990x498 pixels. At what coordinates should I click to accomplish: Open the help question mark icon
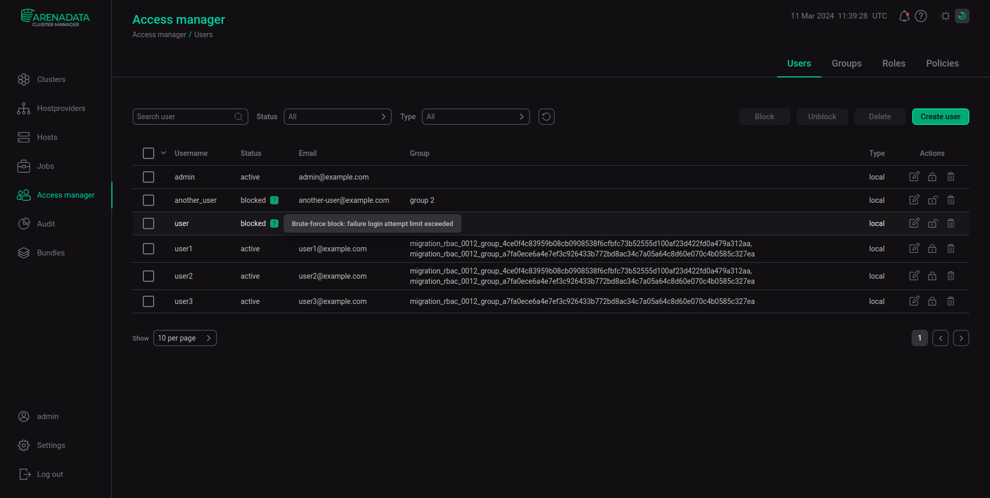point(921,16)
